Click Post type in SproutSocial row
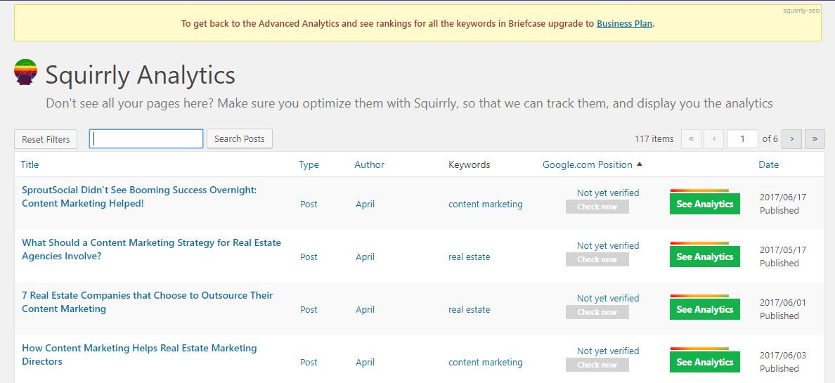The width and height of the screenshot is (835, 383). [309, 204]
